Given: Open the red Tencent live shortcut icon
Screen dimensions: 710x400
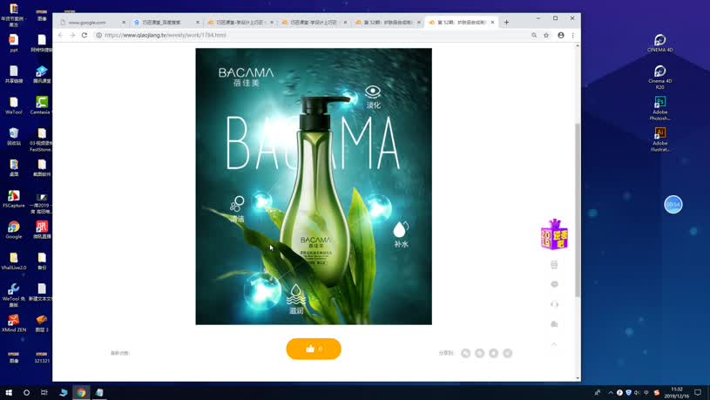Looking at the screenshot, I should 41,230.
